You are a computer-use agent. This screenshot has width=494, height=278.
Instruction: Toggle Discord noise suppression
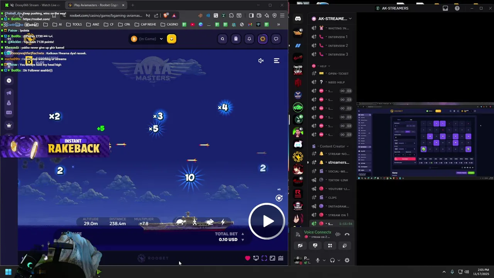coord(338,234)
